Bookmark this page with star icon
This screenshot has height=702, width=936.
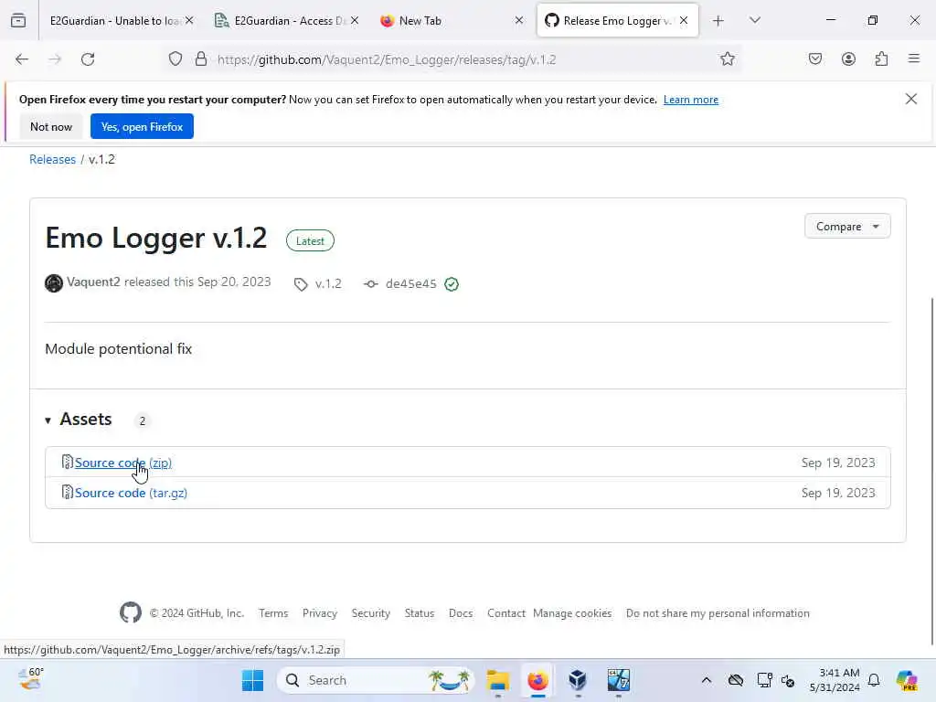pyautogui.click(x=727, y=59)
